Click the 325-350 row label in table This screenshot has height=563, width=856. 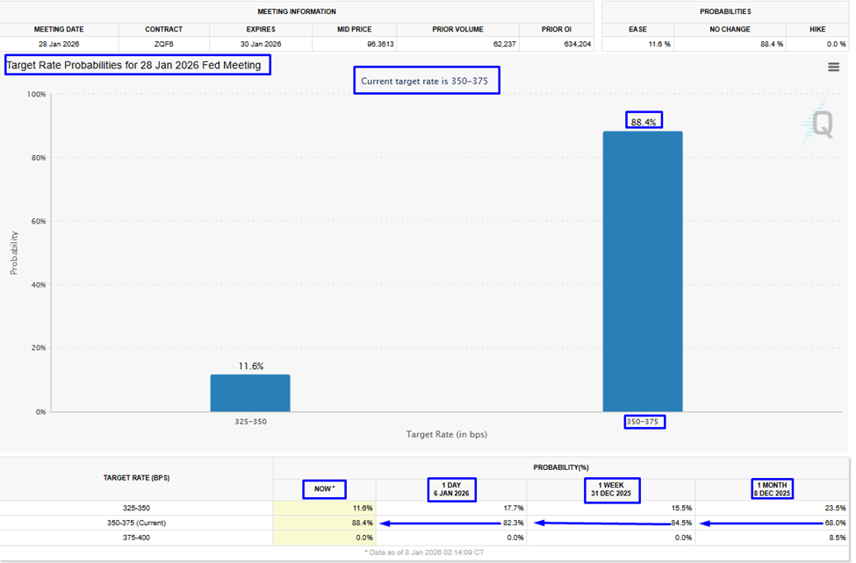[137, 508]
